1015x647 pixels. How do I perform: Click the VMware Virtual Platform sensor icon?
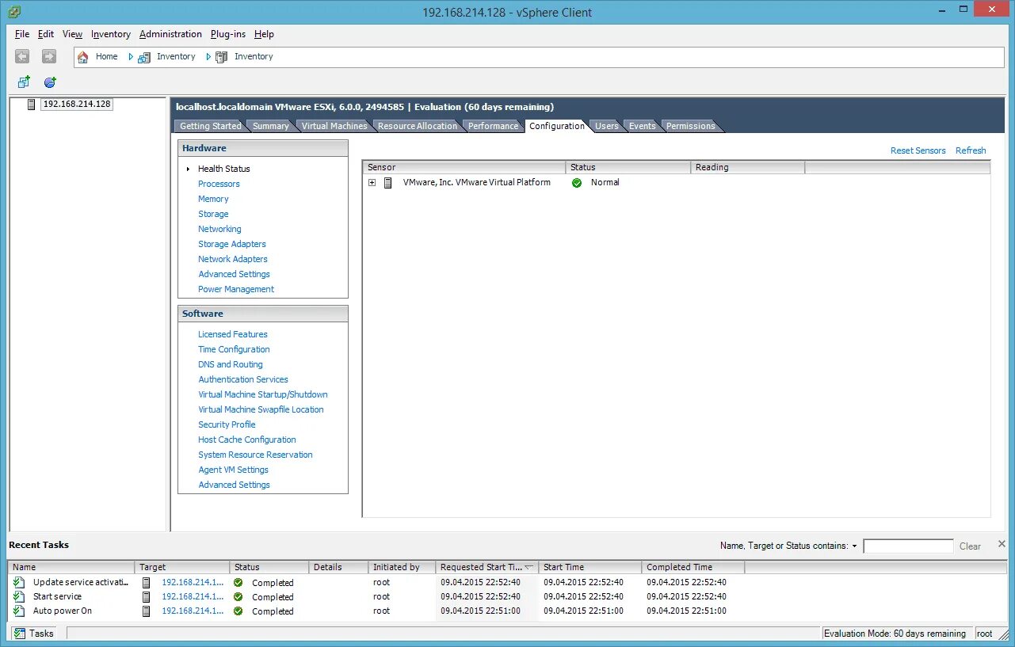point(388,182)
